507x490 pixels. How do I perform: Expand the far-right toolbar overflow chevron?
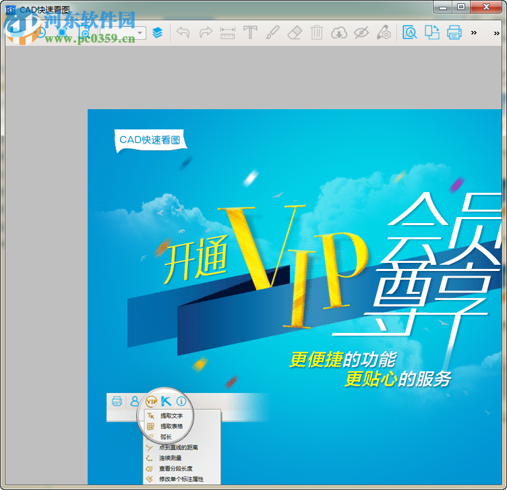[x=497, y=33]
